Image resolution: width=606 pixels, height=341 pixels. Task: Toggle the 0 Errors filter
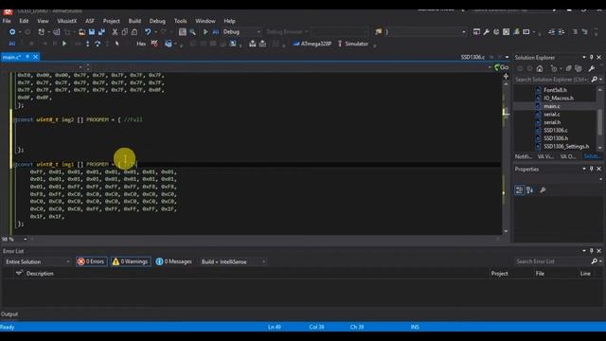pyautogui.click(x=92, y=261)
